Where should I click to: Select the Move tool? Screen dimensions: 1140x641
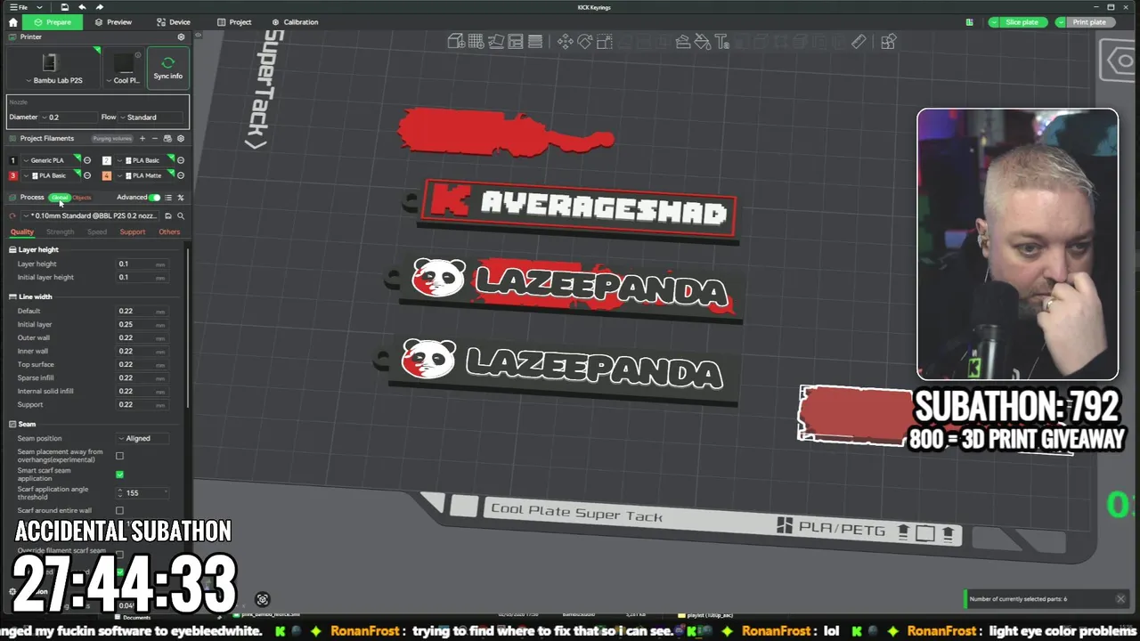click(565, 42)
